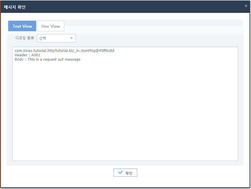251x189 pixels.
Task: Switch to the Text View tab
Action: [x=22, y=26]
